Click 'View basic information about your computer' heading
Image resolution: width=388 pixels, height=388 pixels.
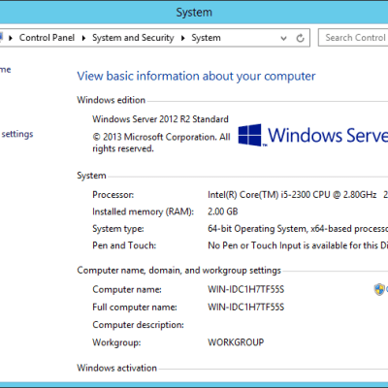[196, 77]
